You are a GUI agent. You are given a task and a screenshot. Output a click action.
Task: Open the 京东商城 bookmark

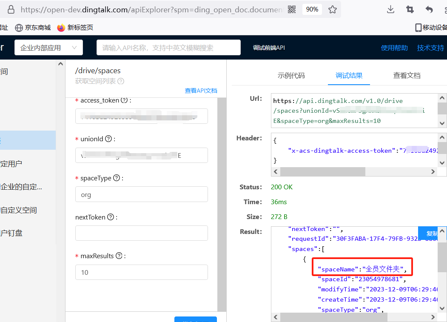33,28
